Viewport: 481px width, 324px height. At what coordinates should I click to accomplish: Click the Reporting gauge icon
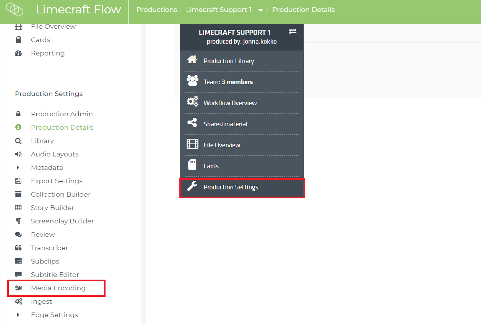(x=18, y=53)
